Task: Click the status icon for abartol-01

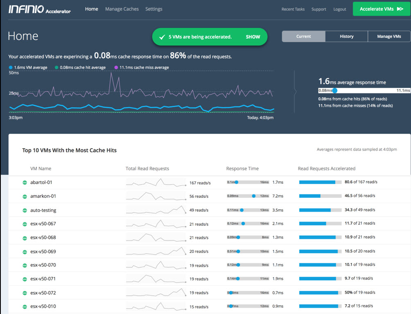Action: pyautogui.click(x=25, y=183)
